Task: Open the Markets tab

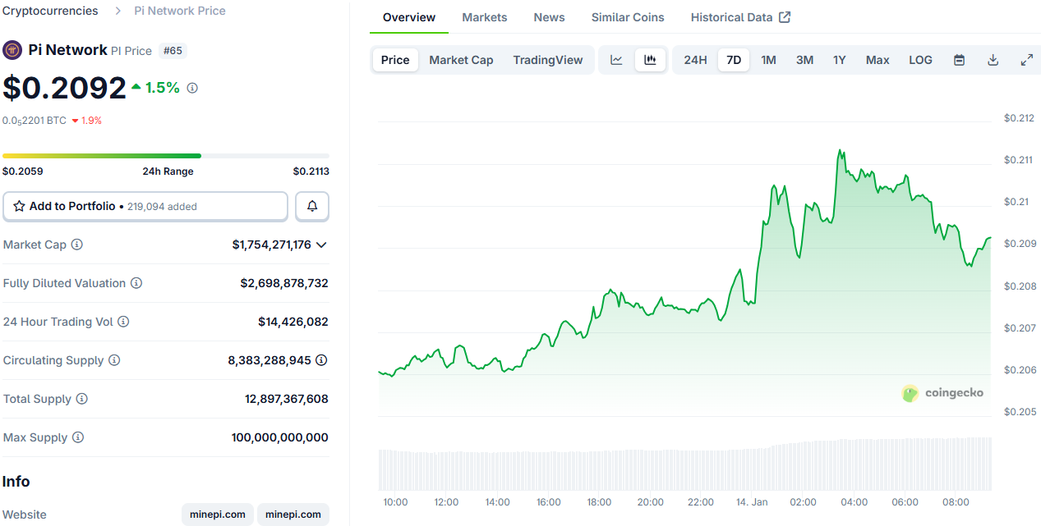Action: pos(484,16)
